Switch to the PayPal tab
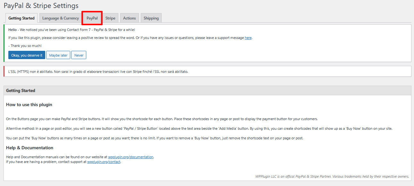The image size is (414, 186). [x=92, y=18]
